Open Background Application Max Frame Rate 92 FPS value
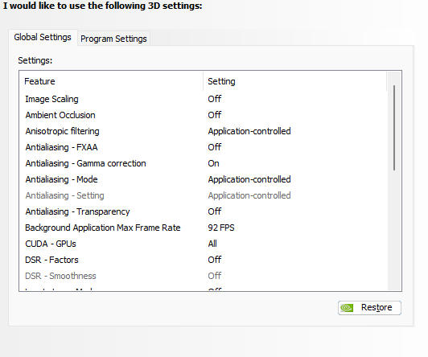 click(221, 228)
